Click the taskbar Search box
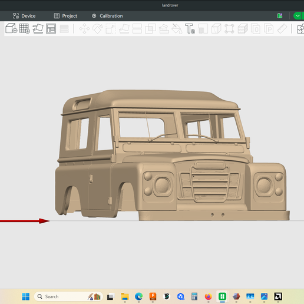This screenshot has width=304, height=304. pyautogui.click(x=68, y=296)
